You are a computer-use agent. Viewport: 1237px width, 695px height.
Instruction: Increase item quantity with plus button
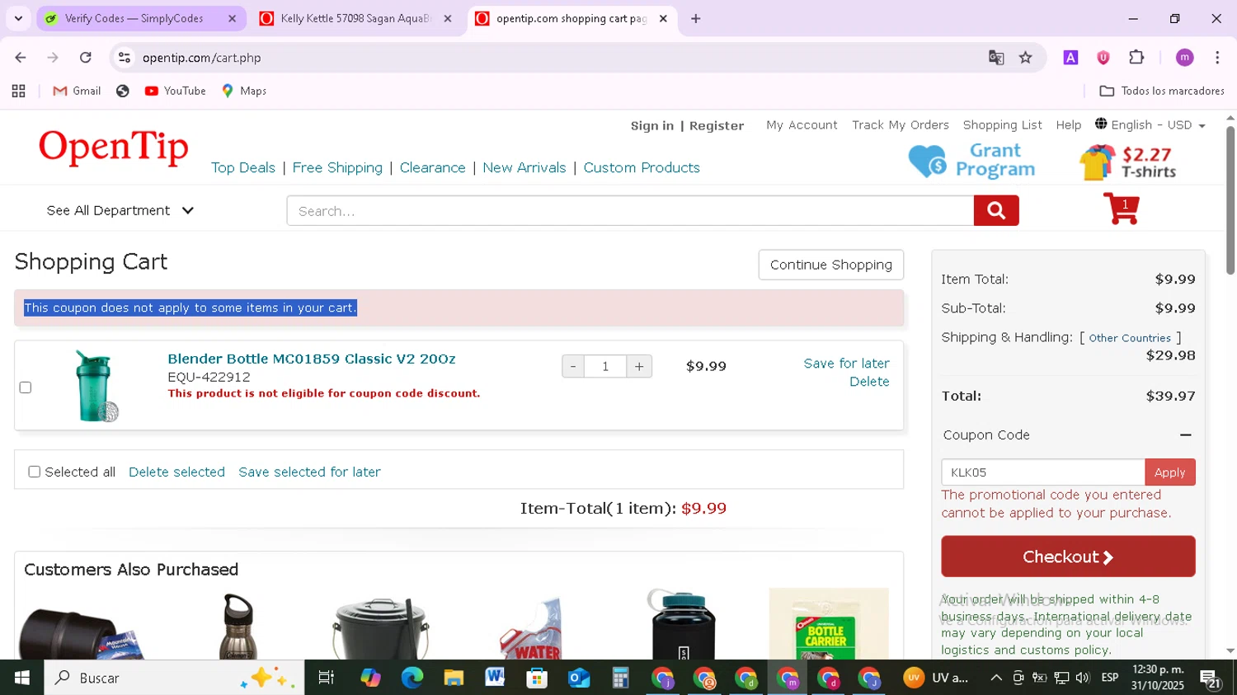point(639,366)
